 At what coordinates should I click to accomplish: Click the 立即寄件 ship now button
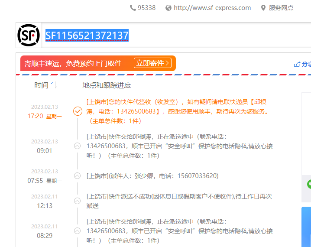[152, 63]
